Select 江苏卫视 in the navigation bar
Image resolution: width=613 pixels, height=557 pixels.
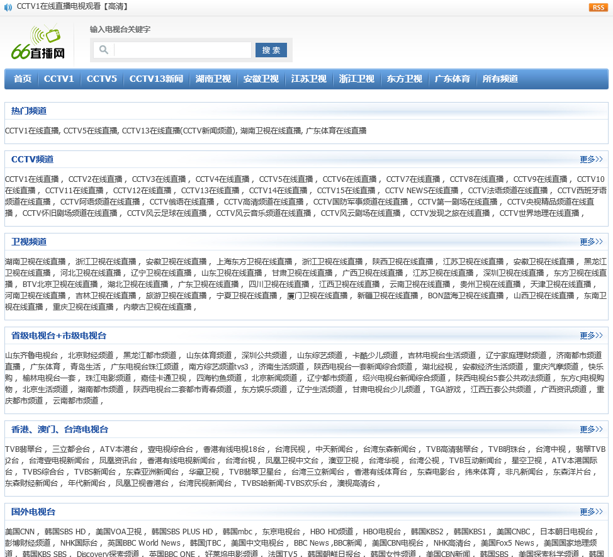308,79
